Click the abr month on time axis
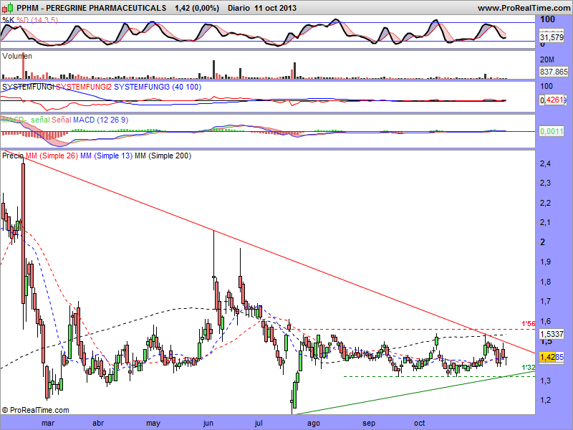This screenshot has height=430, width=573. click(98, 423)
